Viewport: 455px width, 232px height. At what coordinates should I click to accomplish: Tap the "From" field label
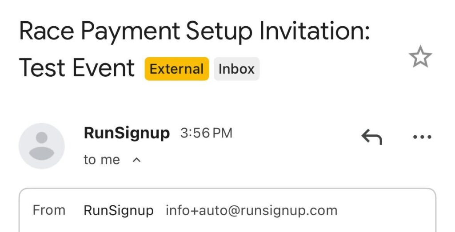(49, 210)
